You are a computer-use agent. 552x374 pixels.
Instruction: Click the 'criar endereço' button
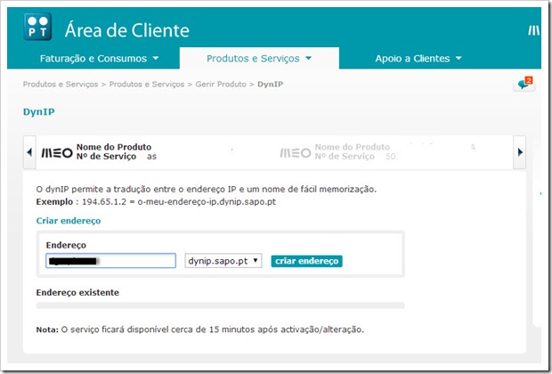[x=306, y=261]
